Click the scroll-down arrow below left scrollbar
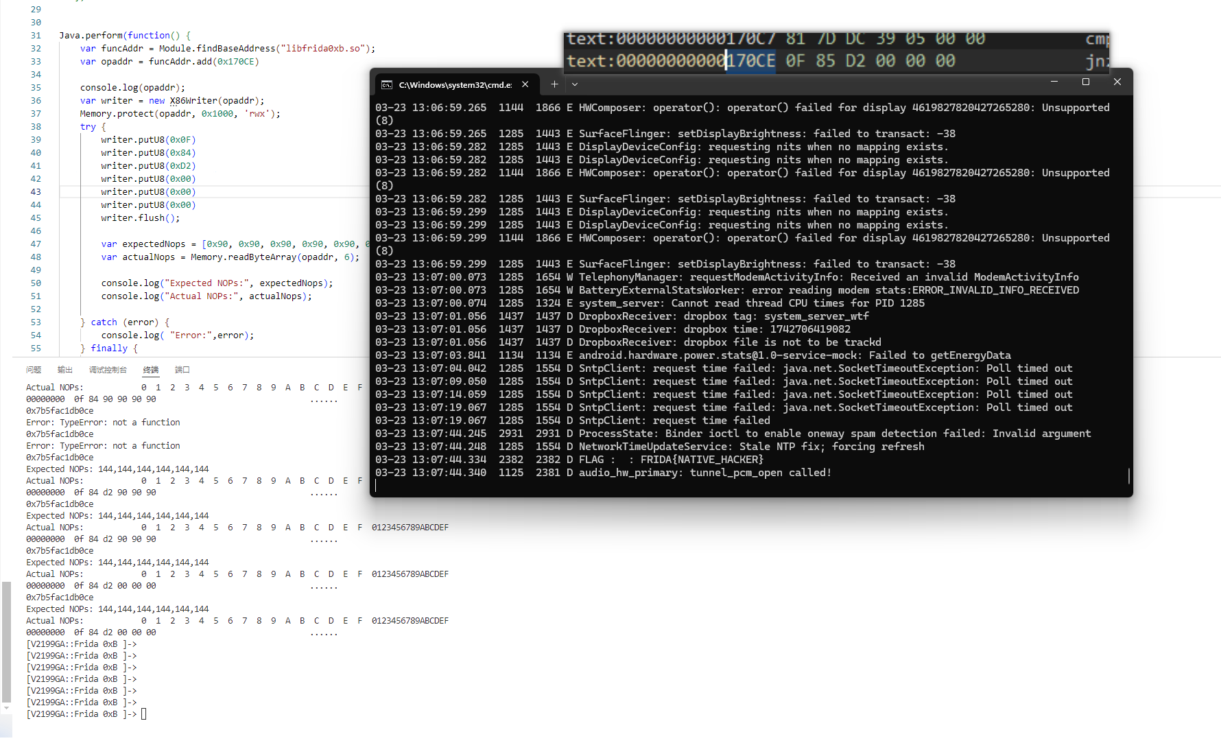 click(6, 708)
